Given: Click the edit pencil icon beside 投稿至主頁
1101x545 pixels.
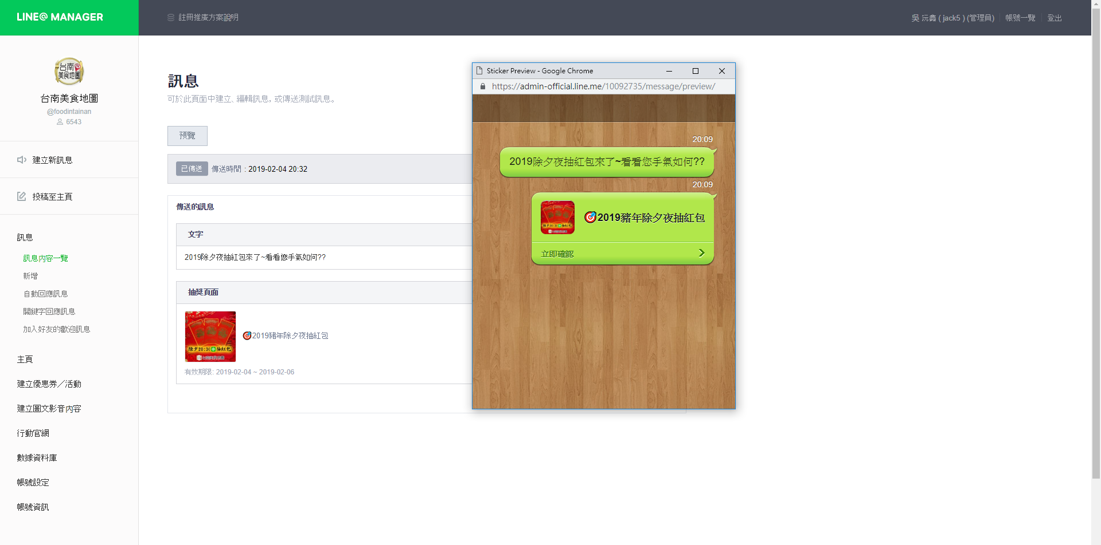Looking at the screenshot, I should 22,196.
